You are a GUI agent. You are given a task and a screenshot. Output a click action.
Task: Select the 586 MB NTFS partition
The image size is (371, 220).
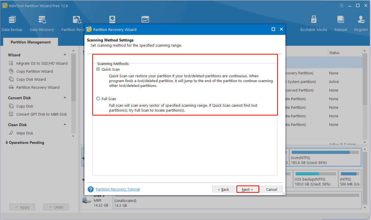pyautogui.click(x=350, y=179)
